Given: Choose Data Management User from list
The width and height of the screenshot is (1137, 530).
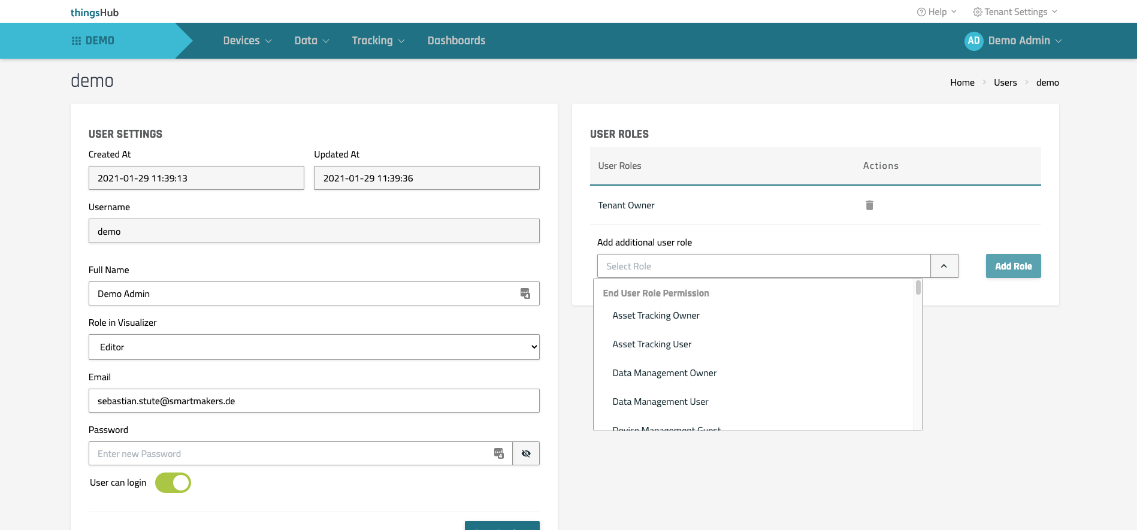Looking at the screenshot, I should [x=660, y=402].
